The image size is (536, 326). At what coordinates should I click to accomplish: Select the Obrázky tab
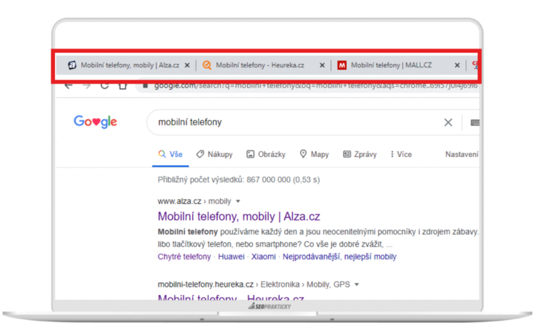(266, 154)
